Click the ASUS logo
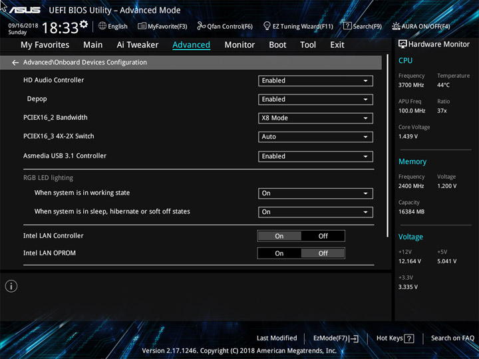Screen dimensions: 479x359 click(x=25, y=10)
